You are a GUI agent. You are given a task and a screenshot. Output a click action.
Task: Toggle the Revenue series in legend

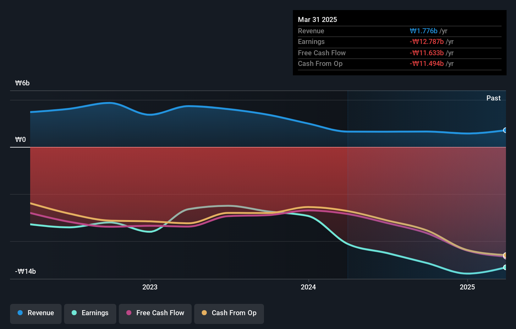click(36, 313)
